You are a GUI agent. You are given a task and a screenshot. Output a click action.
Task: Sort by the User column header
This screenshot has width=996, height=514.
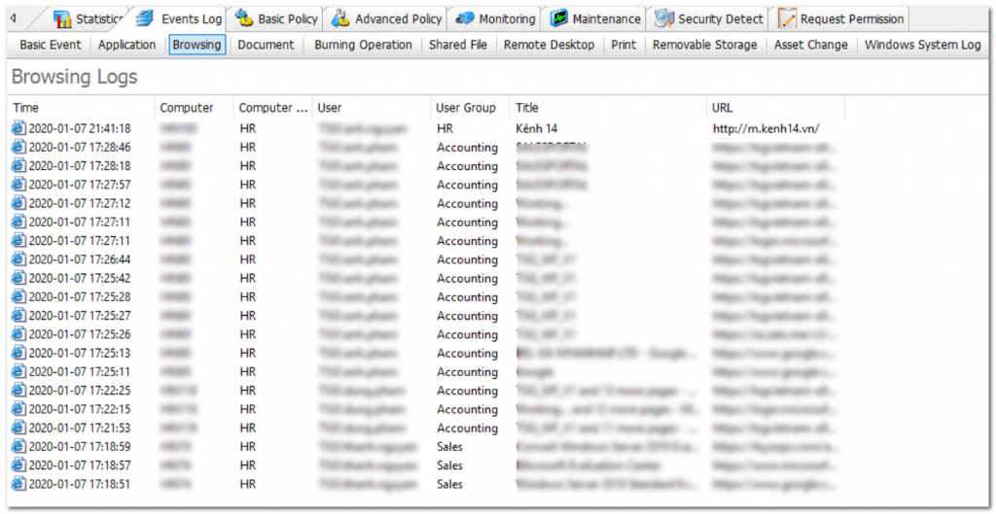pos(371,108)
